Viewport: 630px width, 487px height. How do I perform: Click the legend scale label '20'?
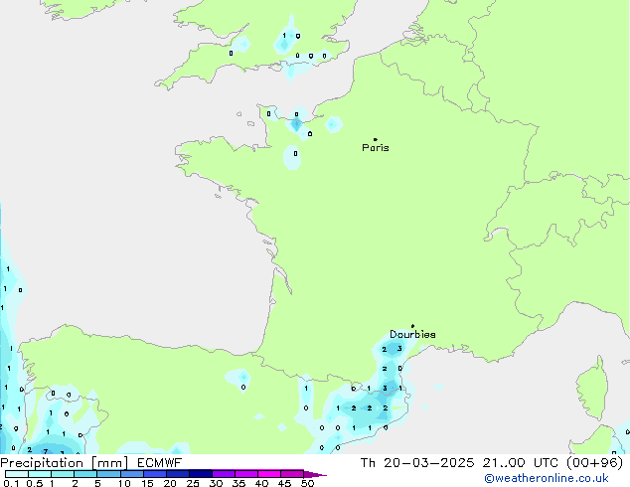coord(170,483)
